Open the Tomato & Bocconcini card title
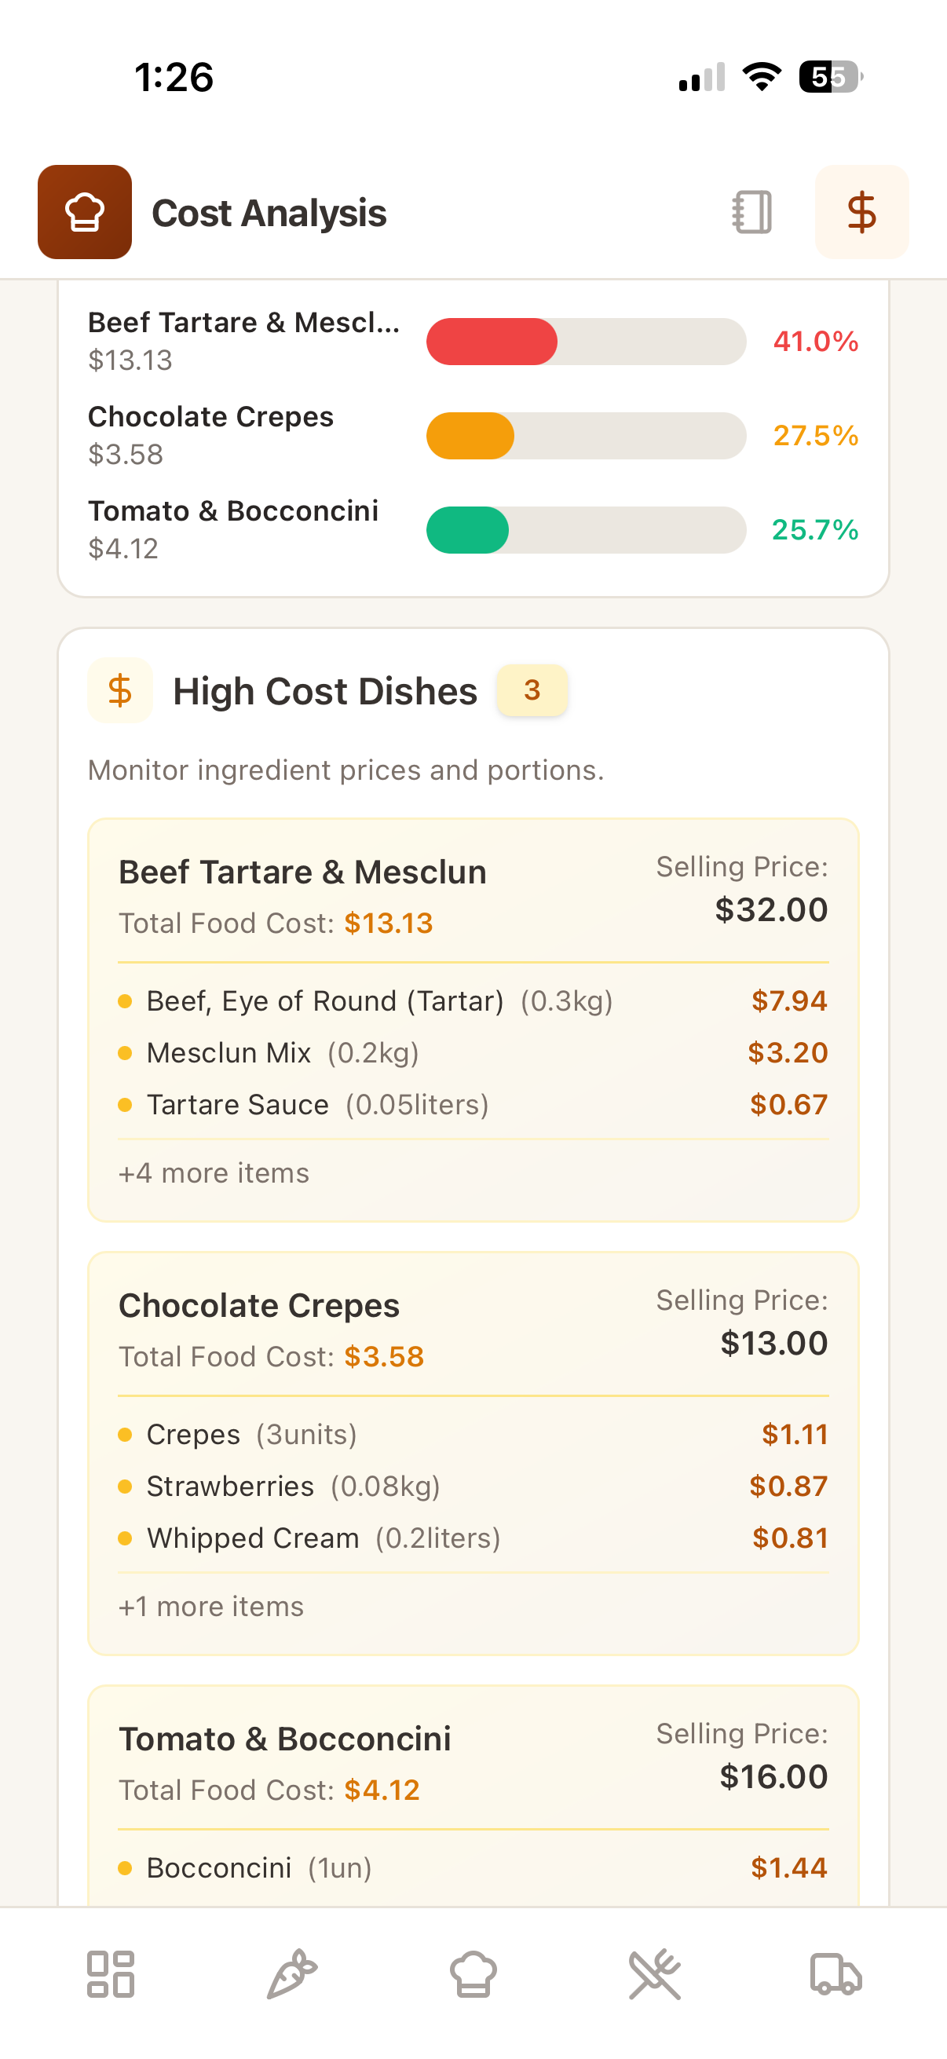 284,1739
